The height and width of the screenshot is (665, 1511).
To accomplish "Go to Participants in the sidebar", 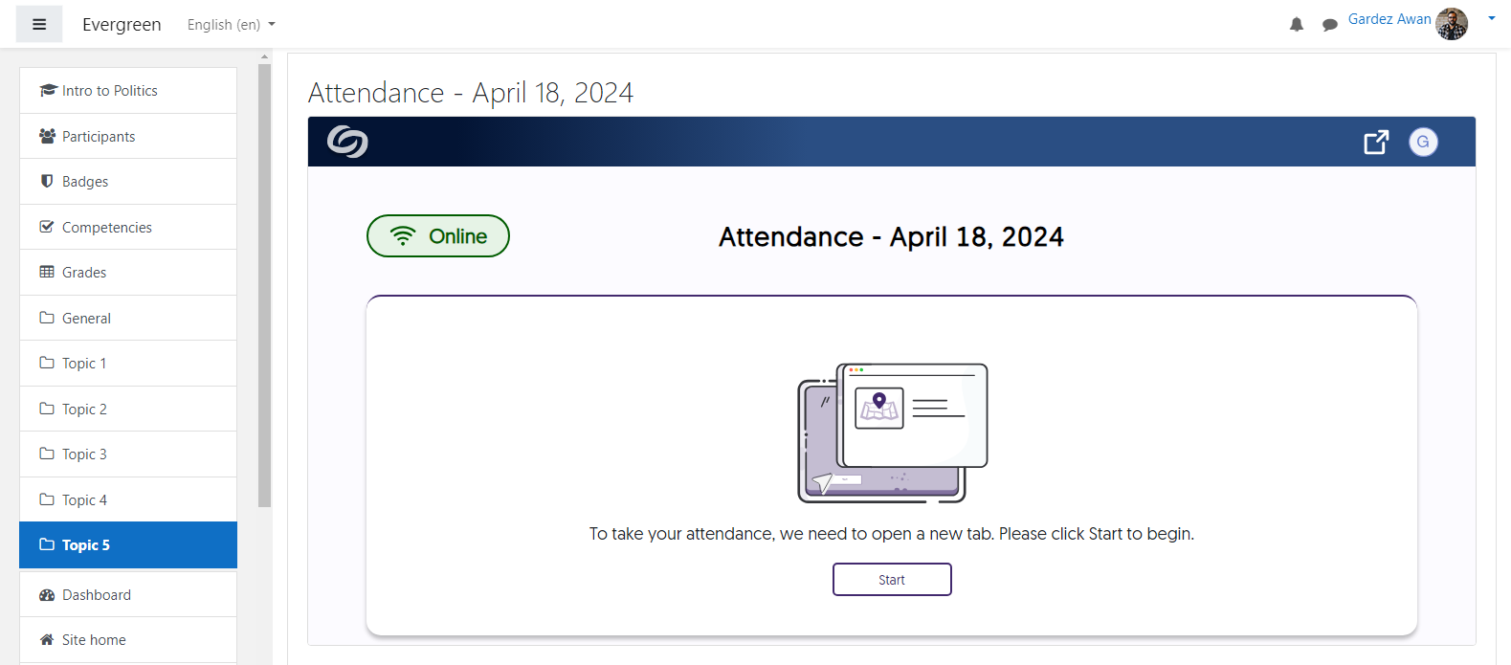I will [x=99, y=137].
